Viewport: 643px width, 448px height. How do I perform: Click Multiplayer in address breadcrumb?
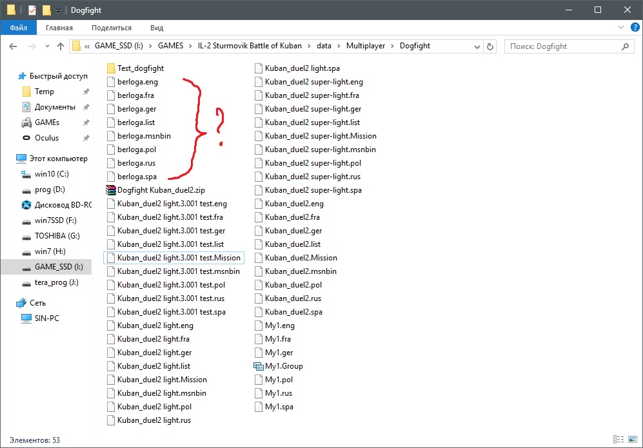coord(366,46)
